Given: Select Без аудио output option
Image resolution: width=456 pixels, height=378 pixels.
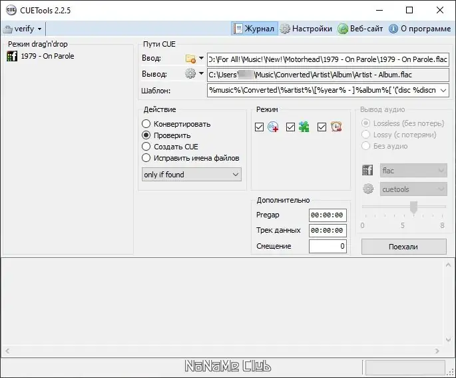Looking at the screenshot, I should click(x=385, y=146).
